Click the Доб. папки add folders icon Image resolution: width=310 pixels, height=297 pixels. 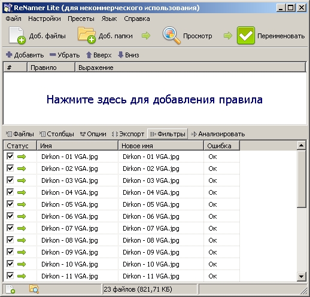(x=87, y=35)
